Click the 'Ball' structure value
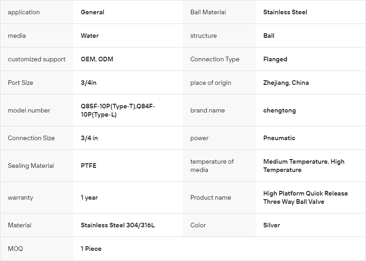 pos(269,36)
